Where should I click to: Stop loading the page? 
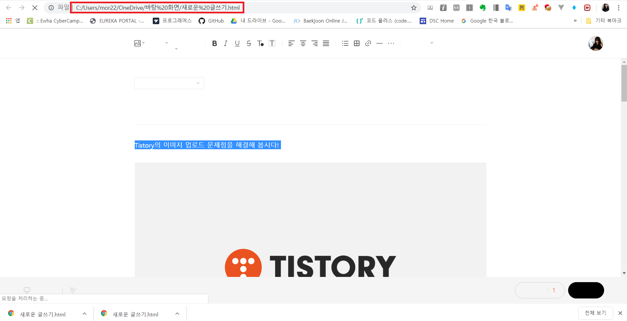pos(35,8)
